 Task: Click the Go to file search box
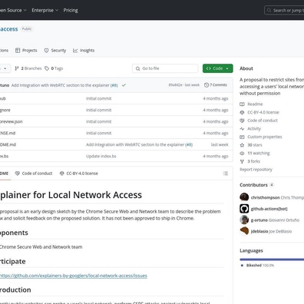coord(165,68)
